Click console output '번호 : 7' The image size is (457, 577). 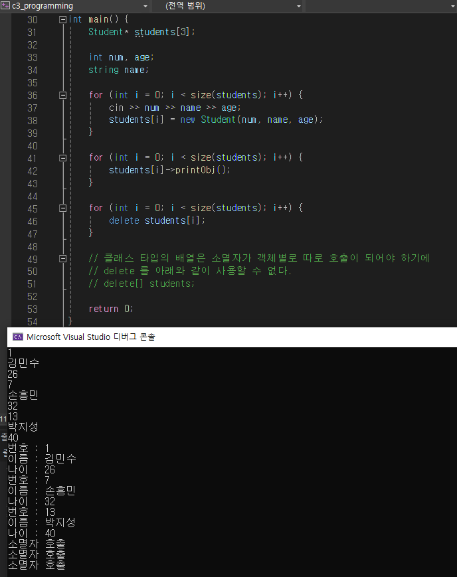(29, 480)
